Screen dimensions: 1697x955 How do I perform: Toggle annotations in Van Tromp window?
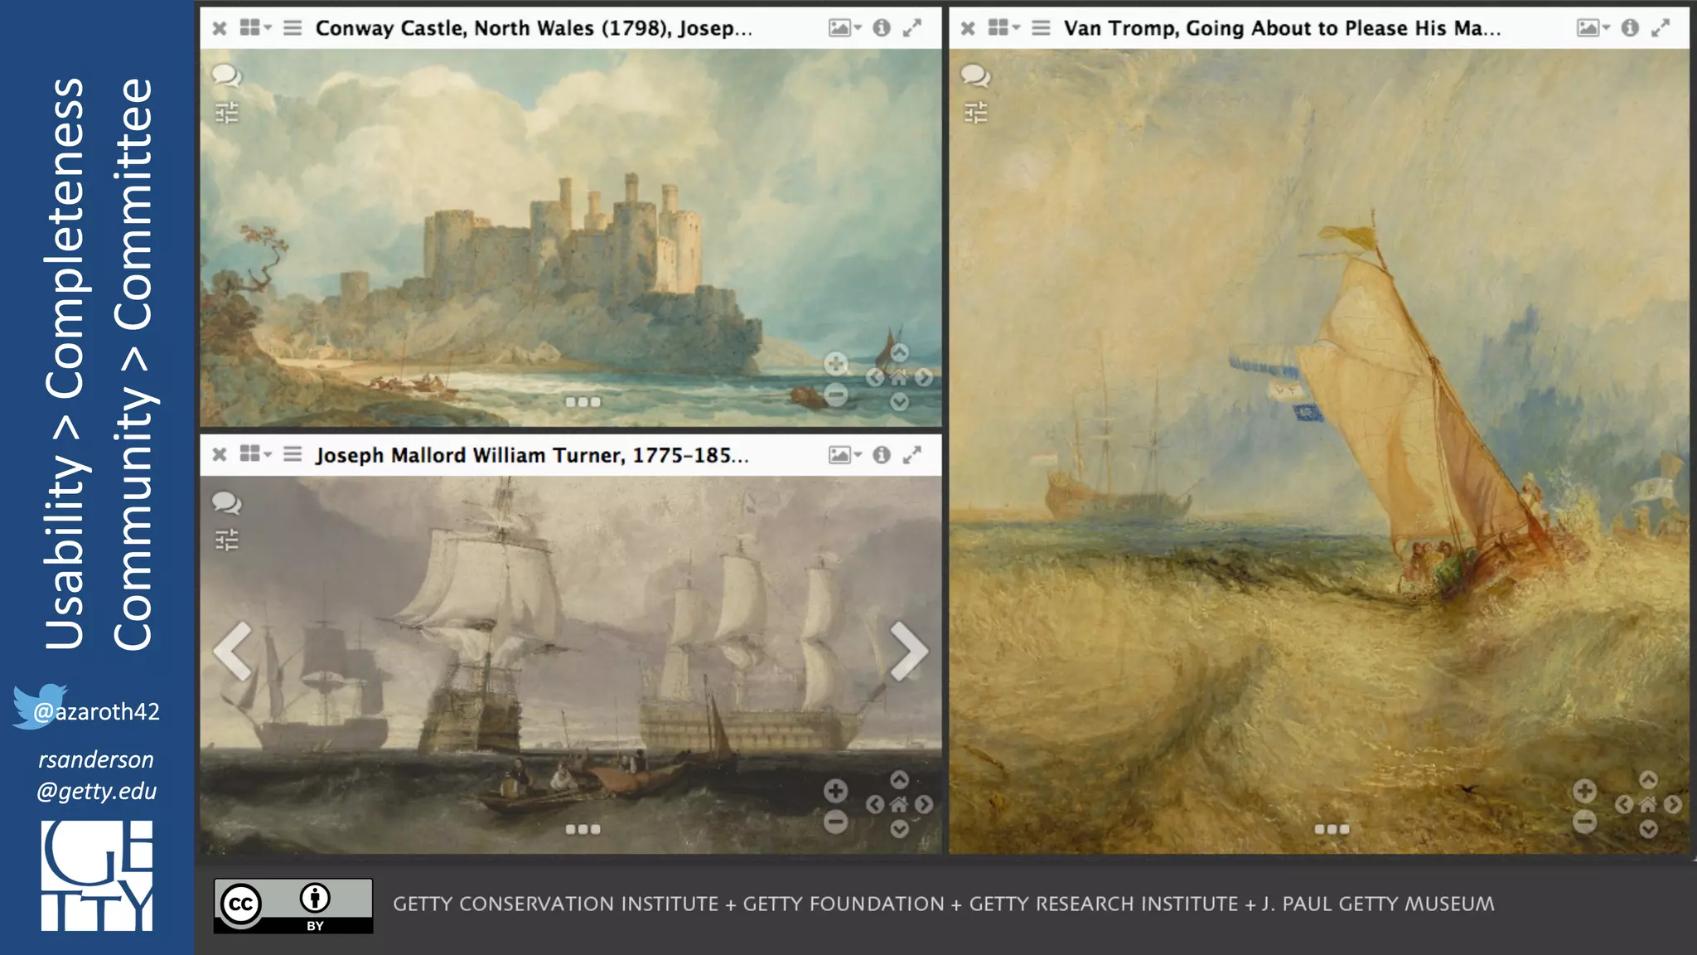pos(975,75)
